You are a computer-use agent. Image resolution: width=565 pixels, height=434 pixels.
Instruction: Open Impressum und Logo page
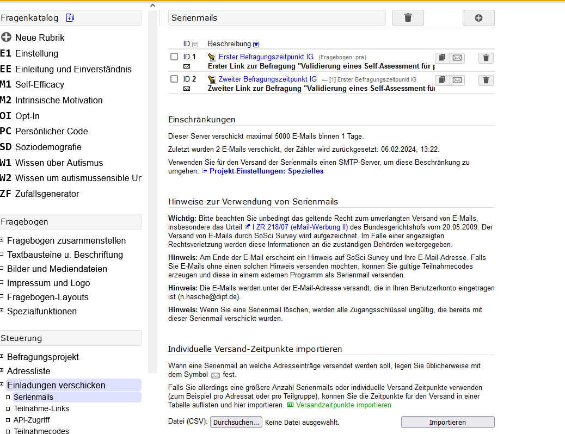point(48,283)
